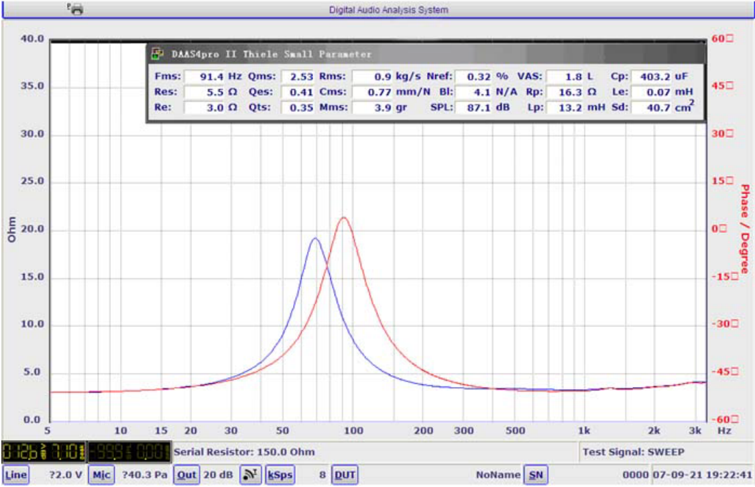Click the 'Digital Audio Analysis System' title
Viewport: 755px width, 487px height.
pos(388,9)
